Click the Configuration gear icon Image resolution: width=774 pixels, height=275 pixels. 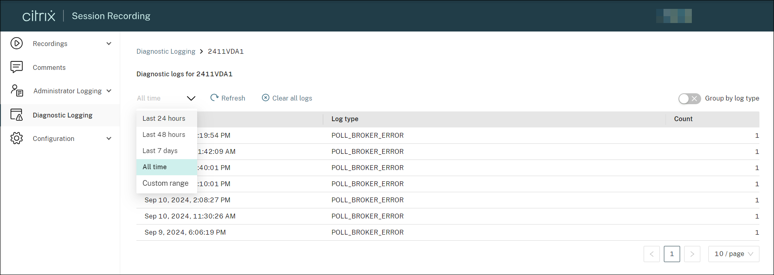tap(17, 138)
